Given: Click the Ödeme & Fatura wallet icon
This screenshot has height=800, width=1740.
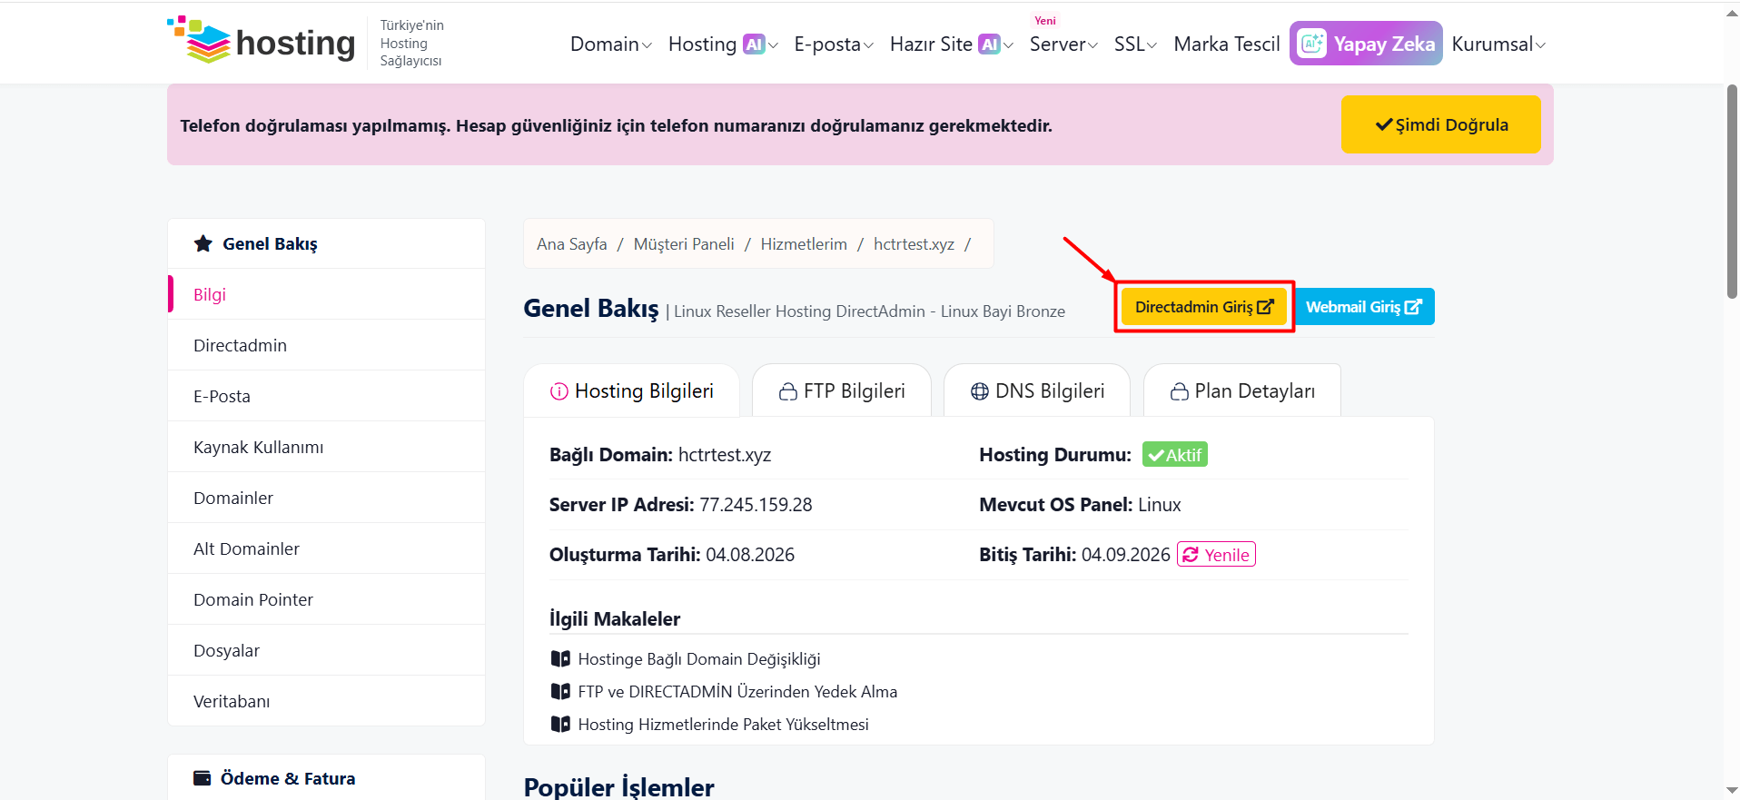Looking at the screenshot, I should 203,778.
